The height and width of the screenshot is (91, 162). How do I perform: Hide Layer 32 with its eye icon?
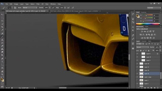click(x=137, y=74)
